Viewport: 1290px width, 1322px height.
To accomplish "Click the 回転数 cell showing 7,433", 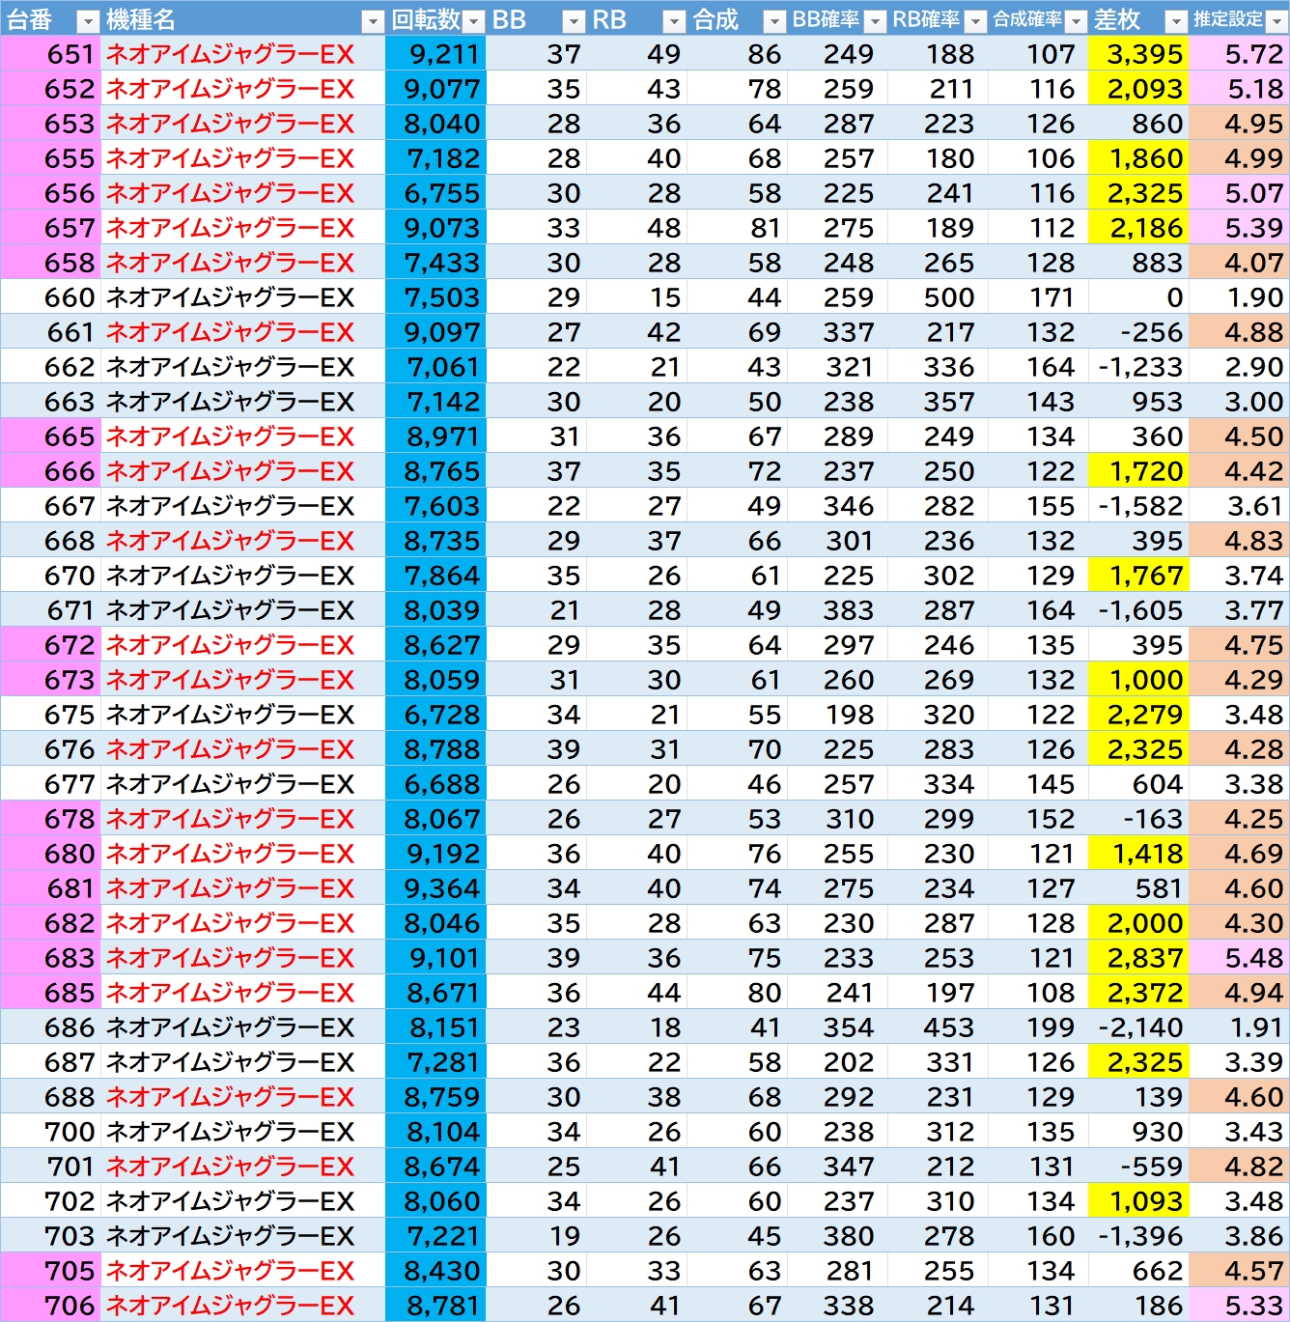I will point(435,263).
